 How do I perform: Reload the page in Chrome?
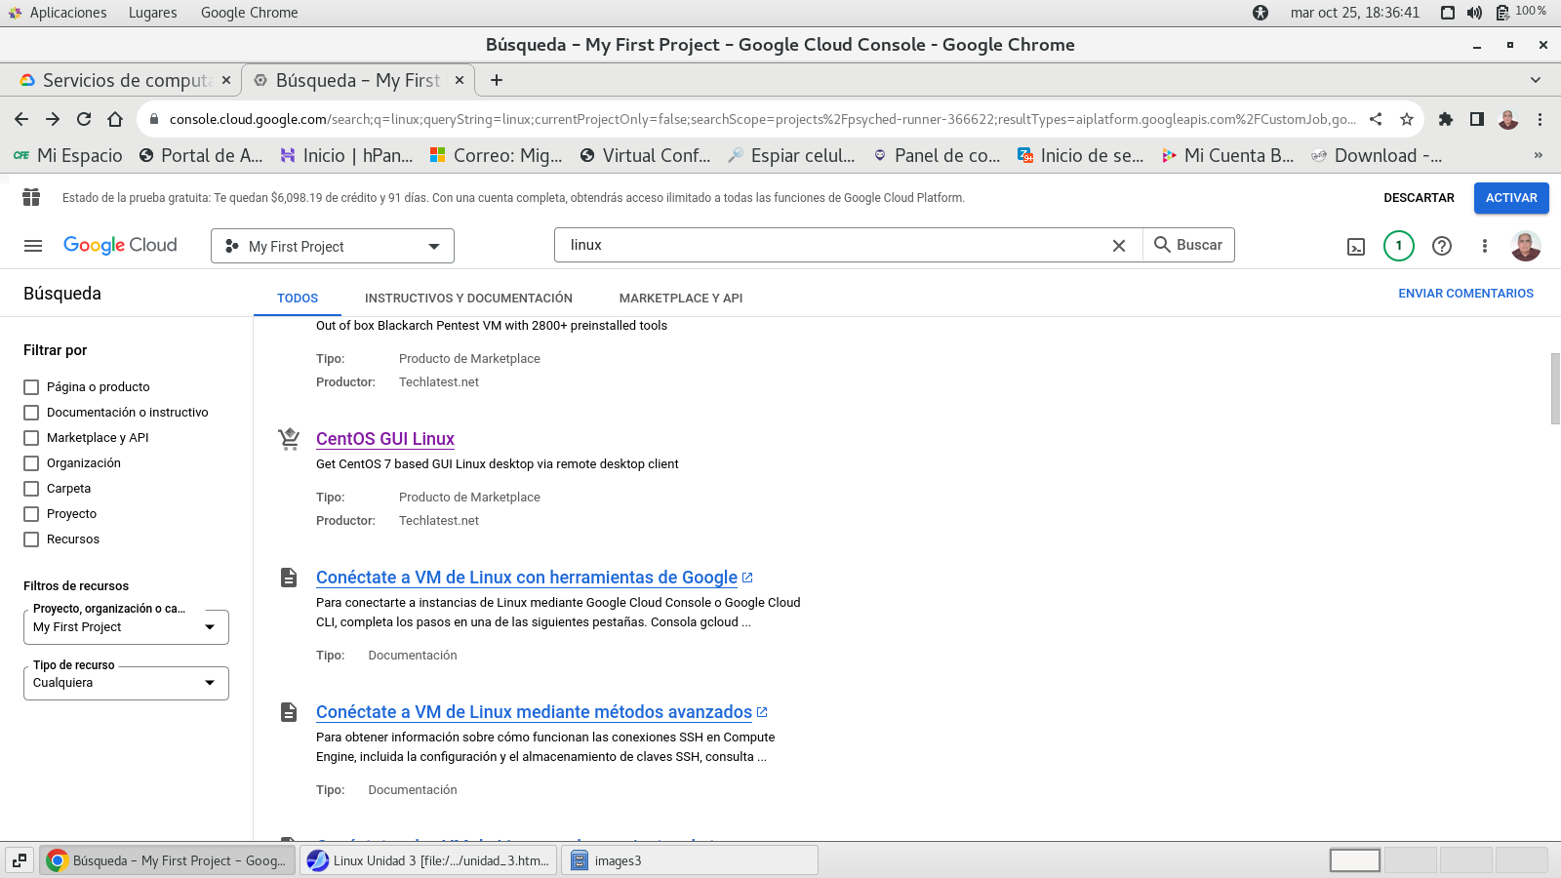click(84, 119)
